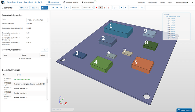Hide solid_3 using its eye icon

pyautogui.click(x=170, y=25)
